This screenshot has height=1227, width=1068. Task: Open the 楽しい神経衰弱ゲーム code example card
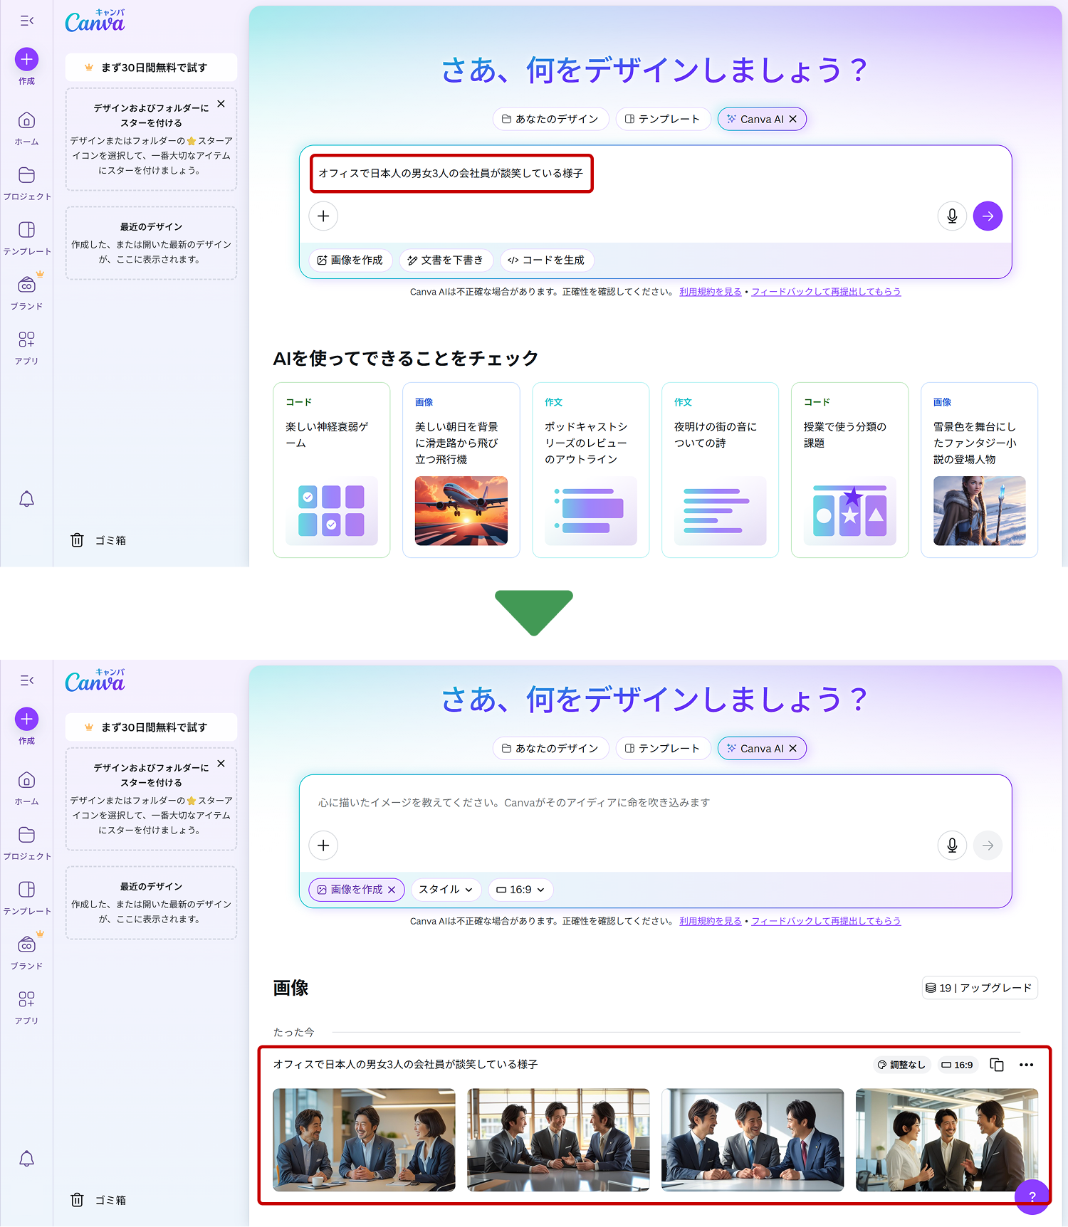(332, 470)
